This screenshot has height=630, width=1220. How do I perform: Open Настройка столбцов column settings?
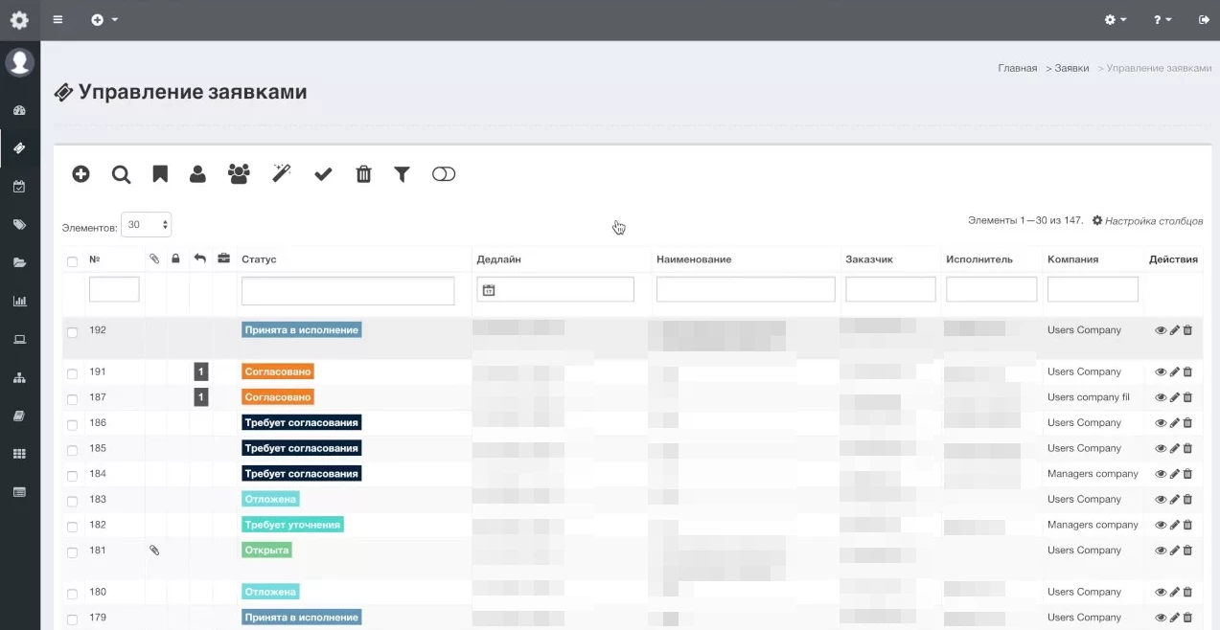(1148, 221)
